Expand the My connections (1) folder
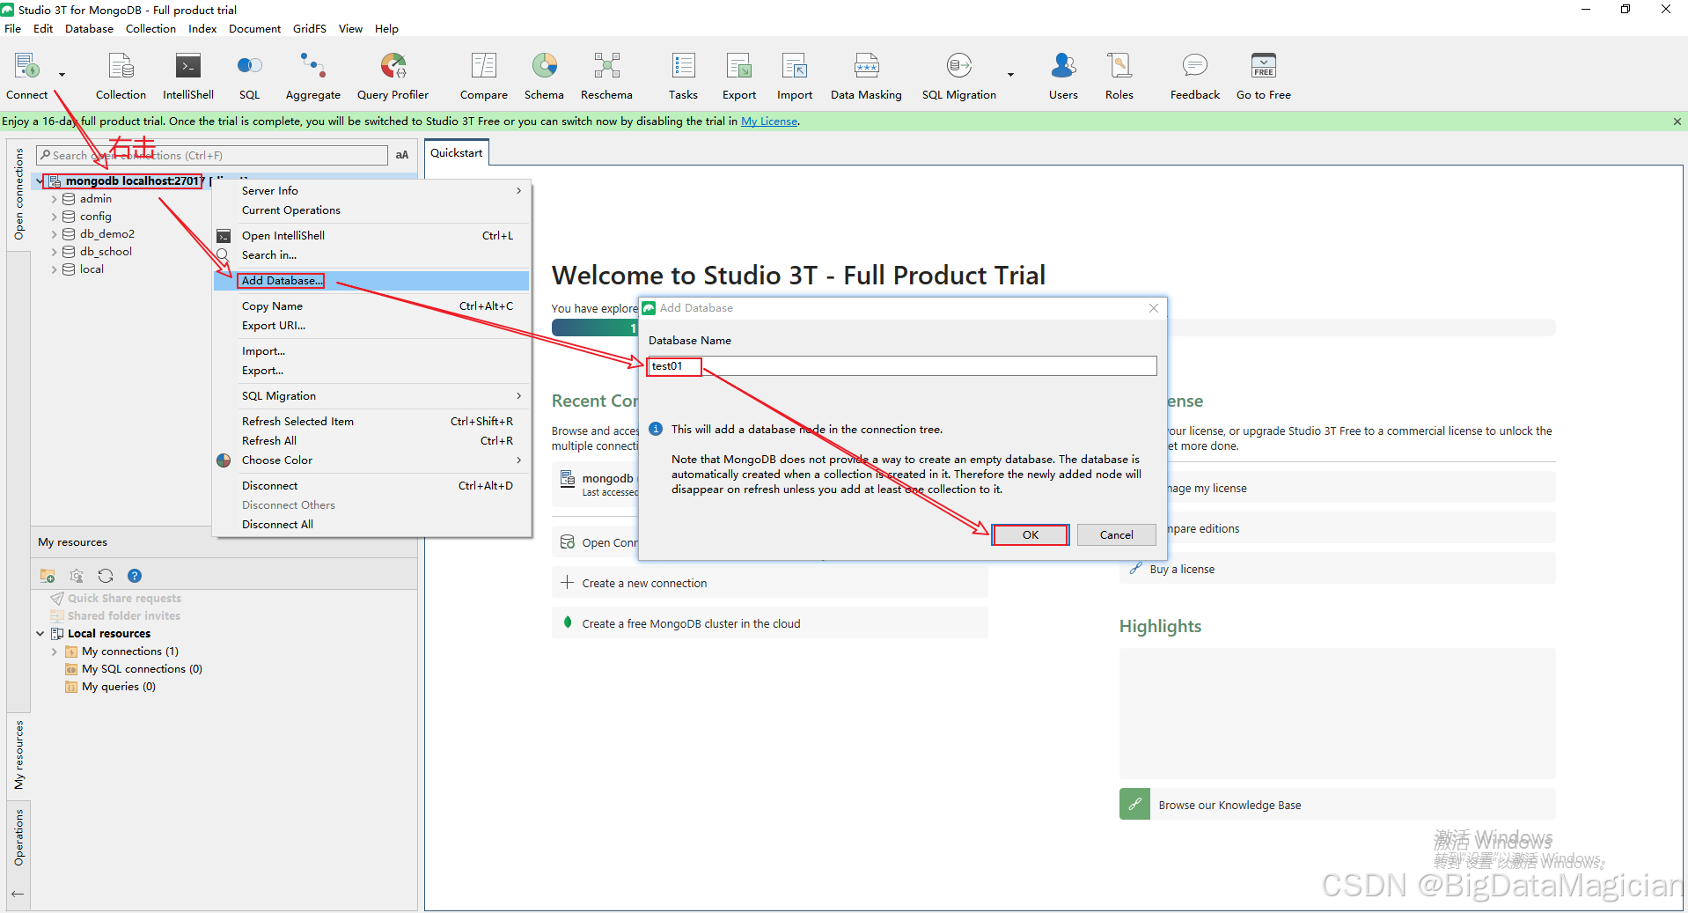This screenshot has height=913, width=1688. (x=54, y=652)
